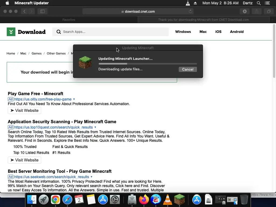Expand dropdown arrow next to seekweb ad

click(x=91, y=177)
